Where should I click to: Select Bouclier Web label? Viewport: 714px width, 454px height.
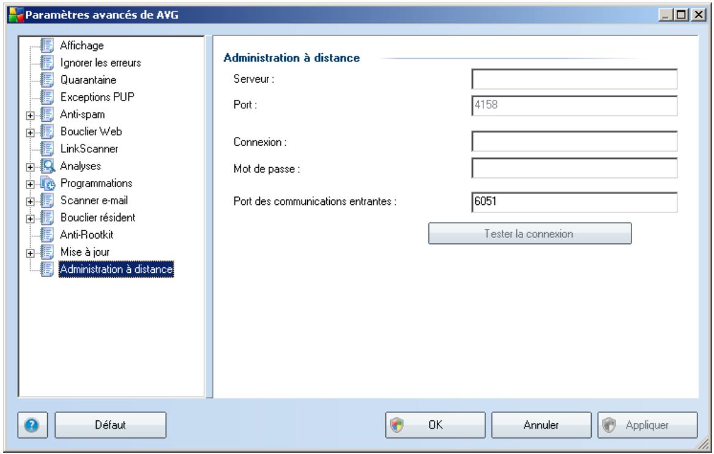pos(91,132)
